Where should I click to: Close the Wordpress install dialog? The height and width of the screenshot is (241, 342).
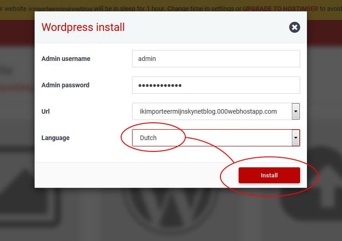coord(295,27)
